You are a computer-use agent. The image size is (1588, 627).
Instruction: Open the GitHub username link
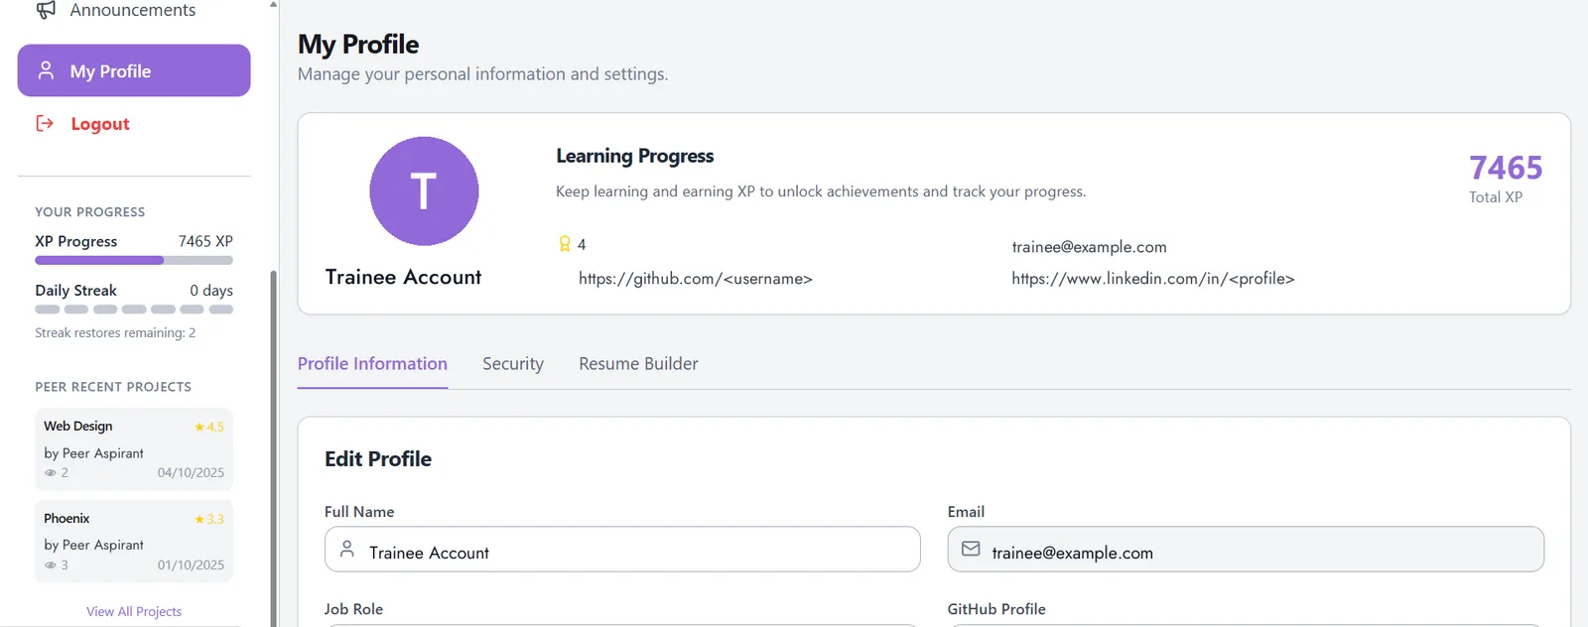pos(696,279)
